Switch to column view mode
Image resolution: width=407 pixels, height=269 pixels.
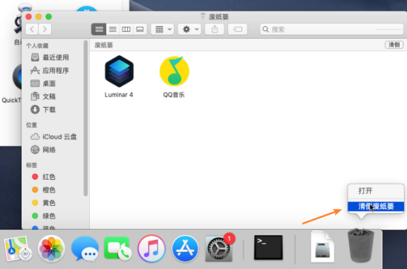[126, 29]
